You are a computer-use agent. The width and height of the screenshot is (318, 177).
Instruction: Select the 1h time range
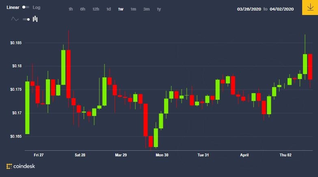(x=71, y=9)
